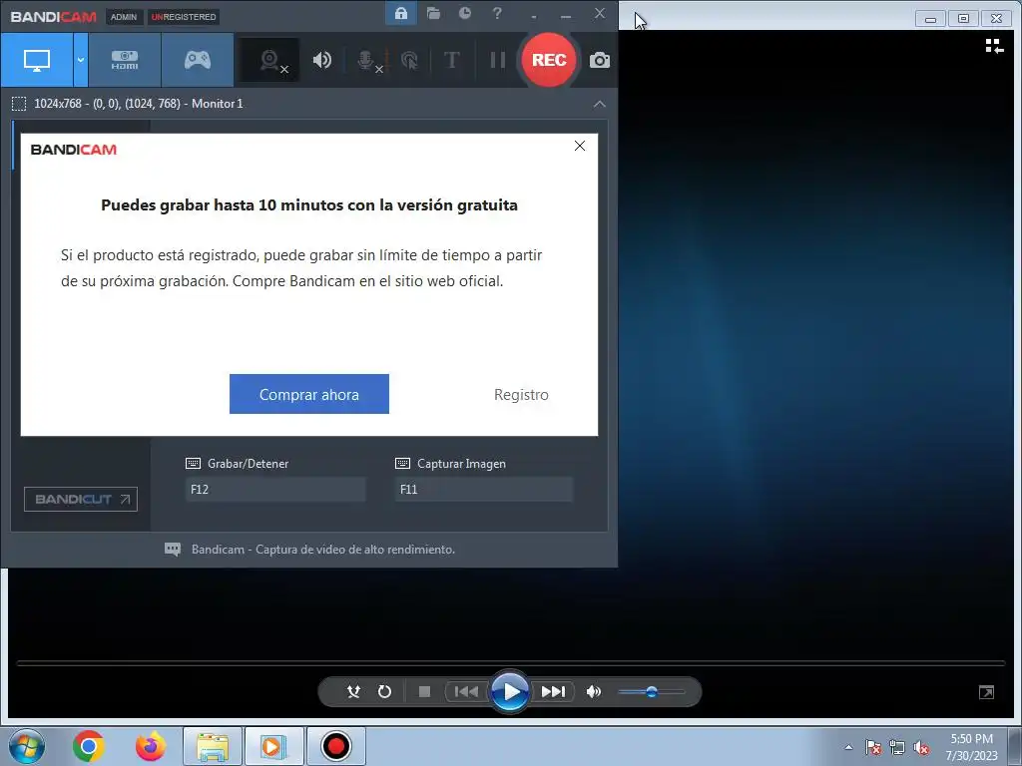Viewport: 1022px width, 766px height.
Task: Switch media player to library view
Action: [x=994, y=46]
